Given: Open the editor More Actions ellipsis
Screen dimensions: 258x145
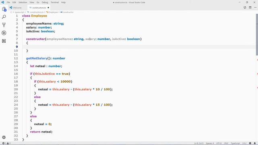Looking at the screenshot, I should [x=255, y=8].
